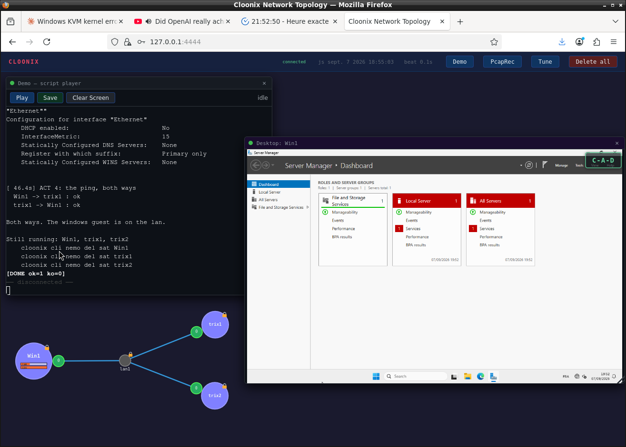Switch to the Windows KVM kernel error tab

pos(75,21)
